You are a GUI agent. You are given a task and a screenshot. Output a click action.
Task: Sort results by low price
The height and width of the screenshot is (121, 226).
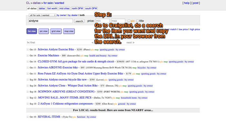click(183, 29)
